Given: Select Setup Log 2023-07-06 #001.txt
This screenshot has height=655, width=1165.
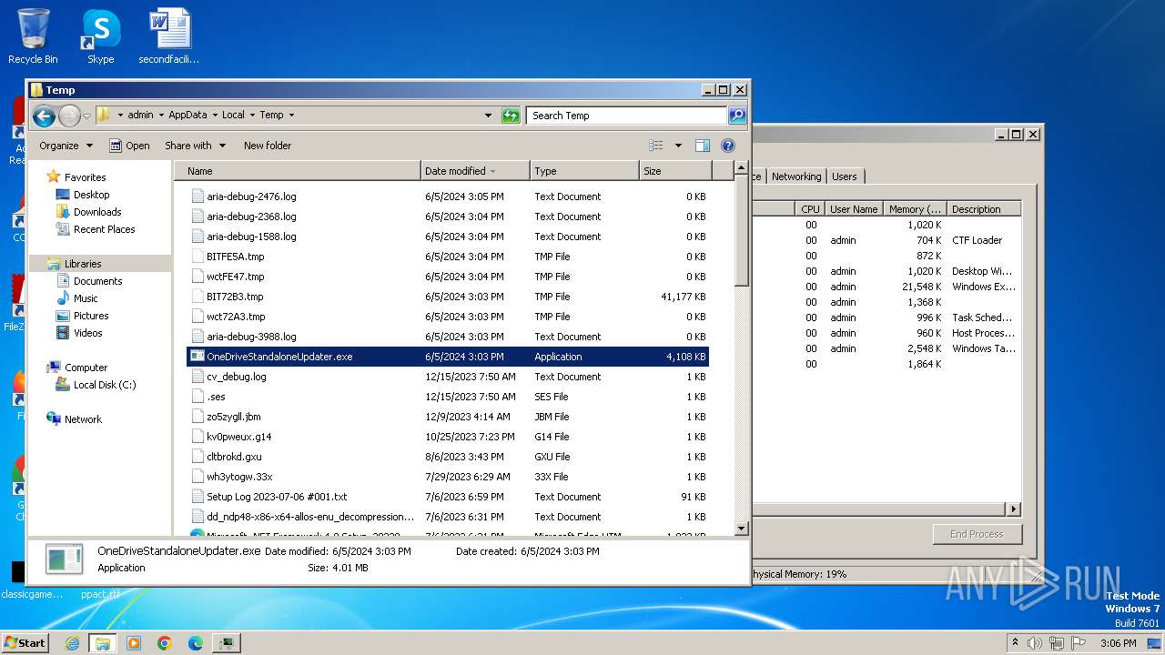Looking at the screenshot, I should pos(447,497).
